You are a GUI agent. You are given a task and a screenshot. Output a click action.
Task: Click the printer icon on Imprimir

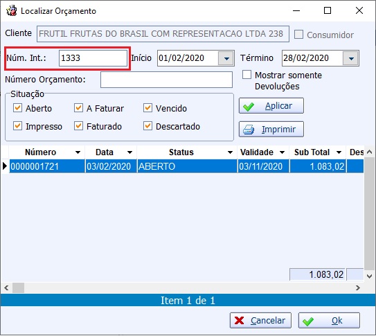[249, 130]
